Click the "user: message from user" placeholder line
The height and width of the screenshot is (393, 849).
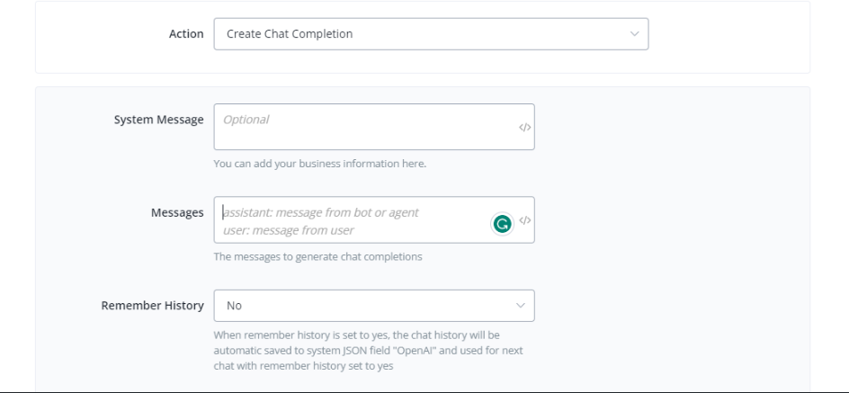point(289,230)
